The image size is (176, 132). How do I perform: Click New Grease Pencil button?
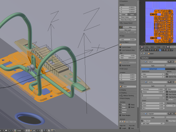[129, 27]
